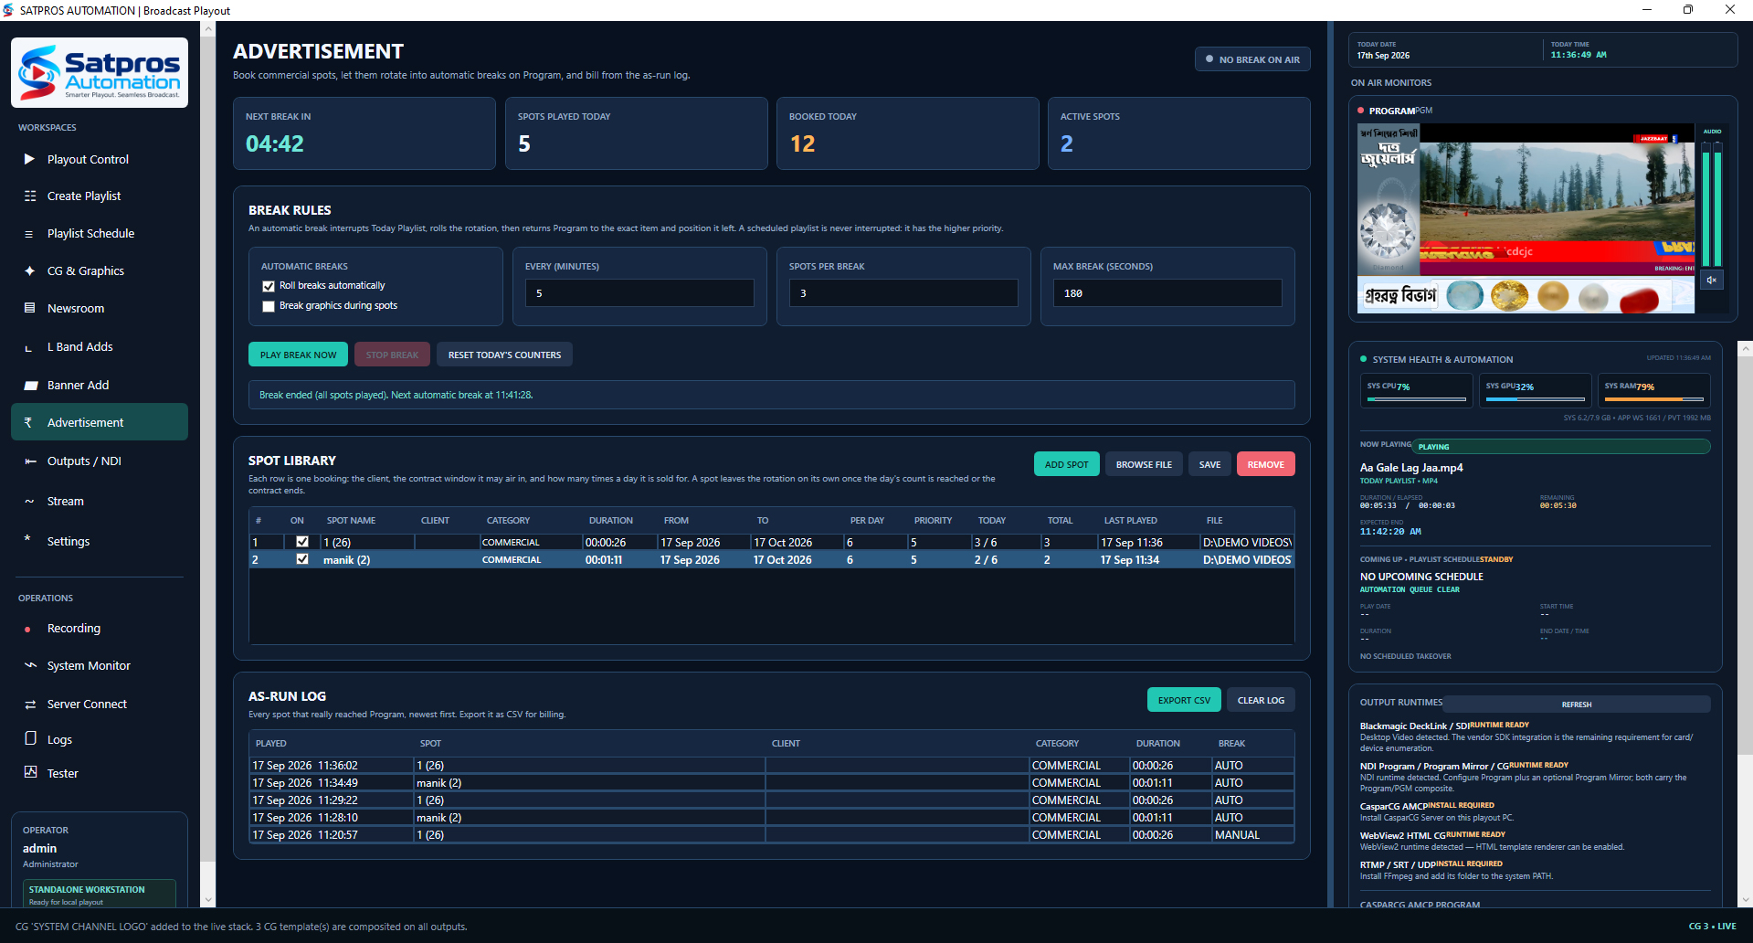Clear the as-run log

1261,700
